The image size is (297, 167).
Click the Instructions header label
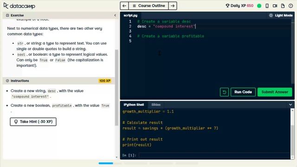coord(19,81)
